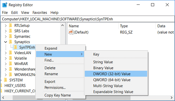Open the File menu
175x101 pixels.
(5, 13)
